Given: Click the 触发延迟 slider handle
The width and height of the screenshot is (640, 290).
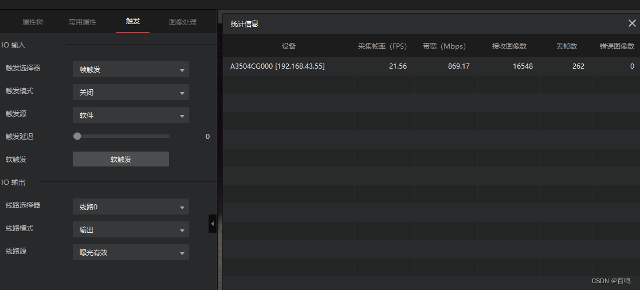Looking at the screenshot, I should [x=77, y=136].
